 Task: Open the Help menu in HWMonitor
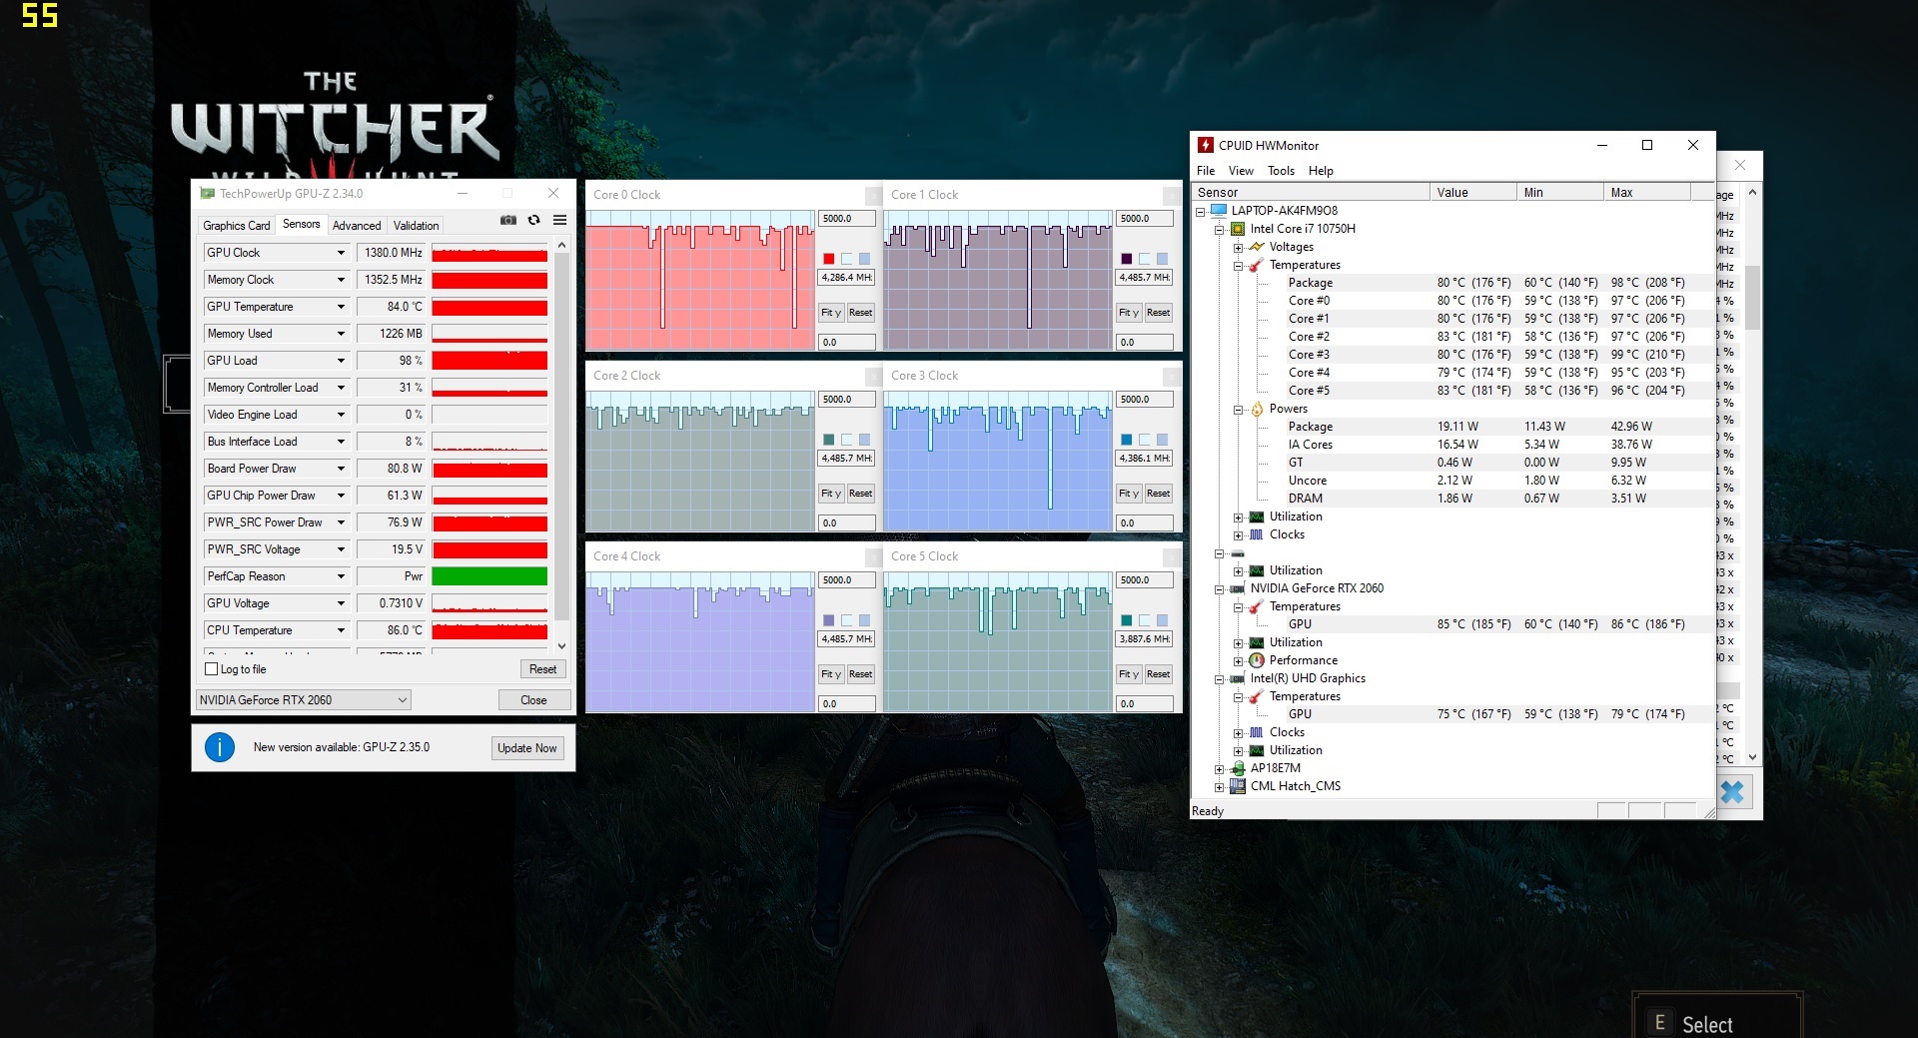pyautogui.click(x=1321, y=171)
